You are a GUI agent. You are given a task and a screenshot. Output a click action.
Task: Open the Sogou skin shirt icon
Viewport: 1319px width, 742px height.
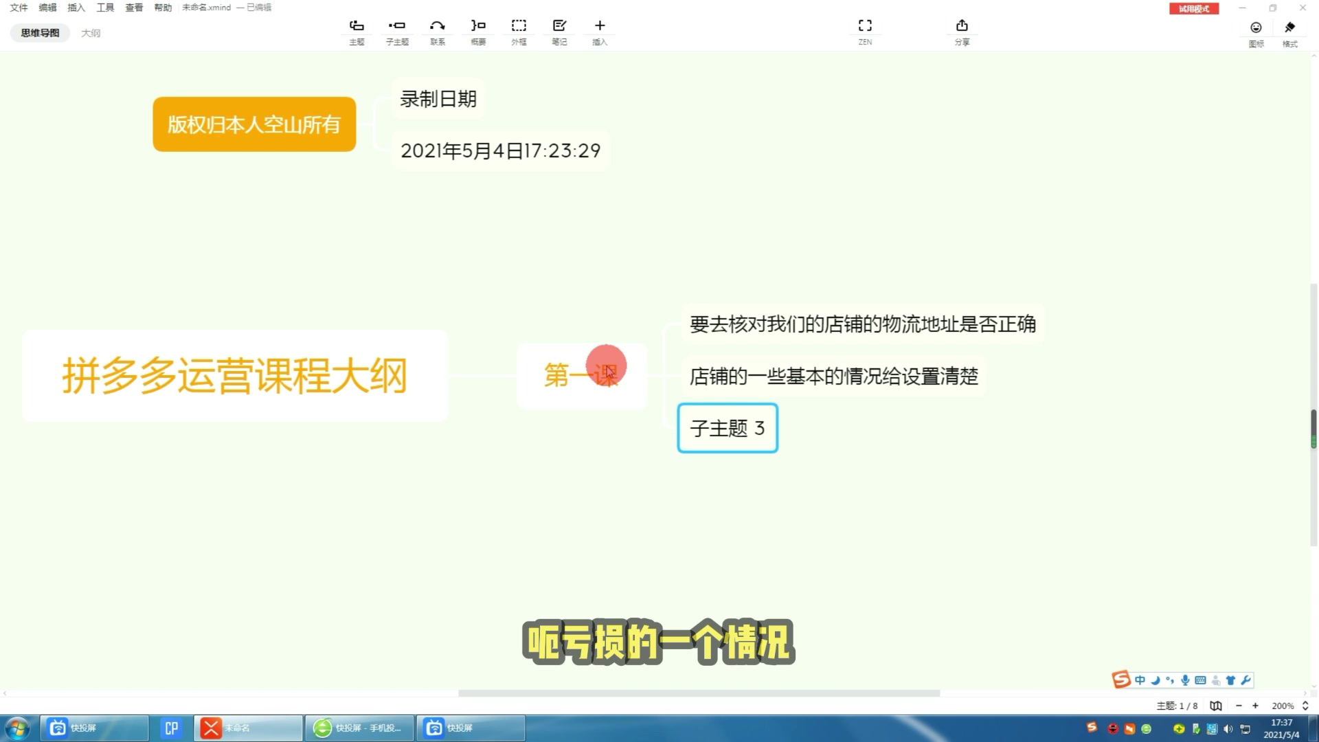pos(1230,680)
